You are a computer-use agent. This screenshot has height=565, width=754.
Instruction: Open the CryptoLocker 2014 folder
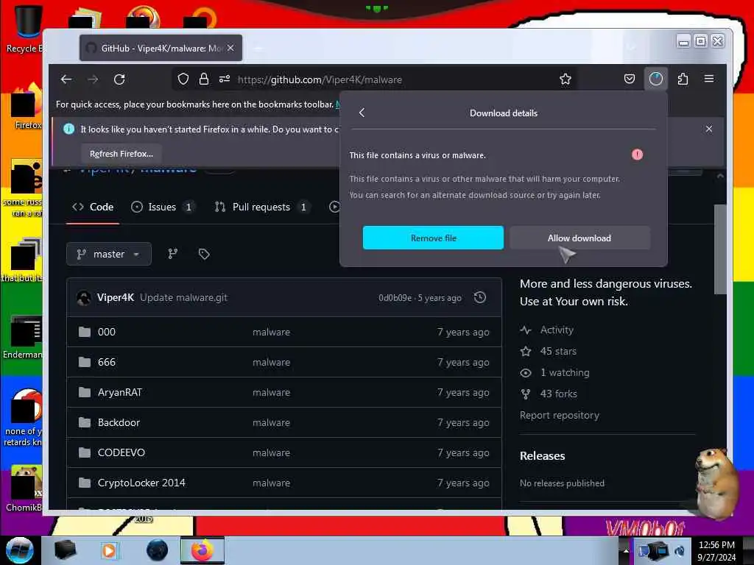pos(141,483)
